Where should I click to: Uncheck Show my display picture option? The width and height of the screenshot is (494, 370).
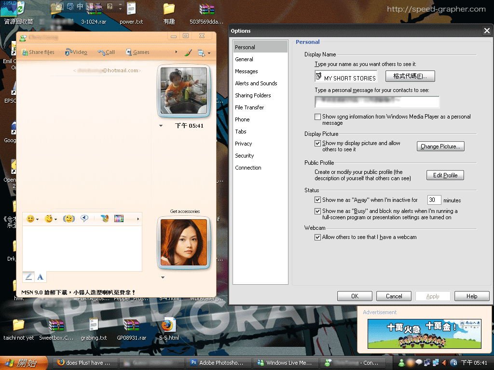(317, 143)
